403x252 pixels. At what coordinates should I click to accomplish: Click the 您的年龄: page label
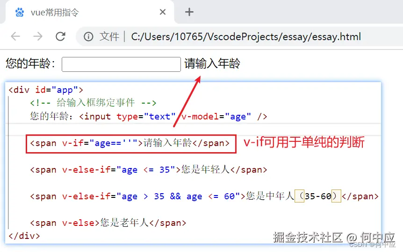pos(30,63)
